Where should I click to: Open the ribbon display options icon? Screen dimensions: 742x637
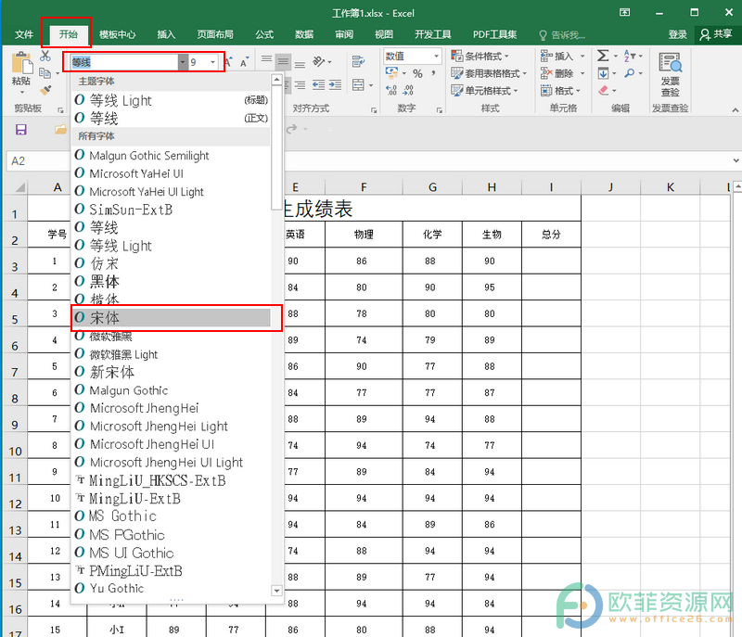coord(624,13)
